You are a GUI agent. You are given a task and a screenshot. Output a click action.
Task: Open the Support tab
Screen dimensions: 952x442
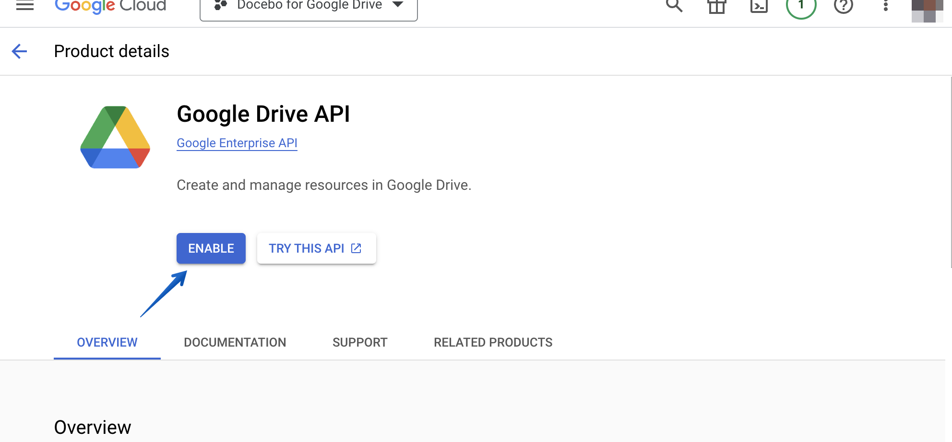[360, 342]
